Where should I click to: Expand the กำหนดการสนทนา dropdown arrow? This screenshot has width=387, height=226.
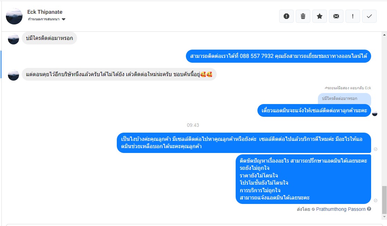click(64, 19)
